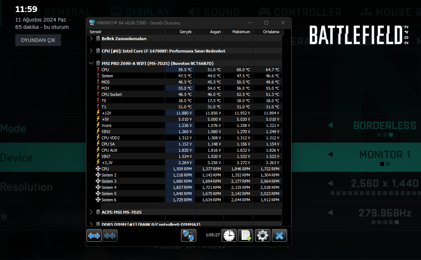Click the 1,846 RPM maximum CPU fan value
Viewport: 421px width, 260px height.
[240, 169]
